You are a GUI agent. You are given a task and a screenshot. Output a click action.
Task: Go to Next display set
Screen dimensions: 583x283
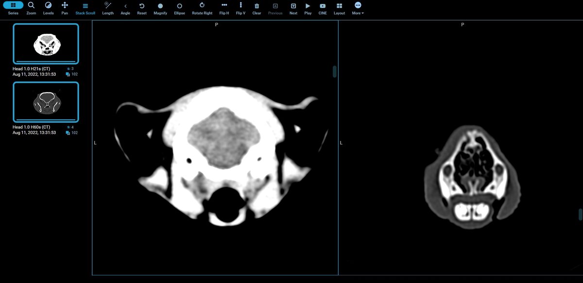293,8
